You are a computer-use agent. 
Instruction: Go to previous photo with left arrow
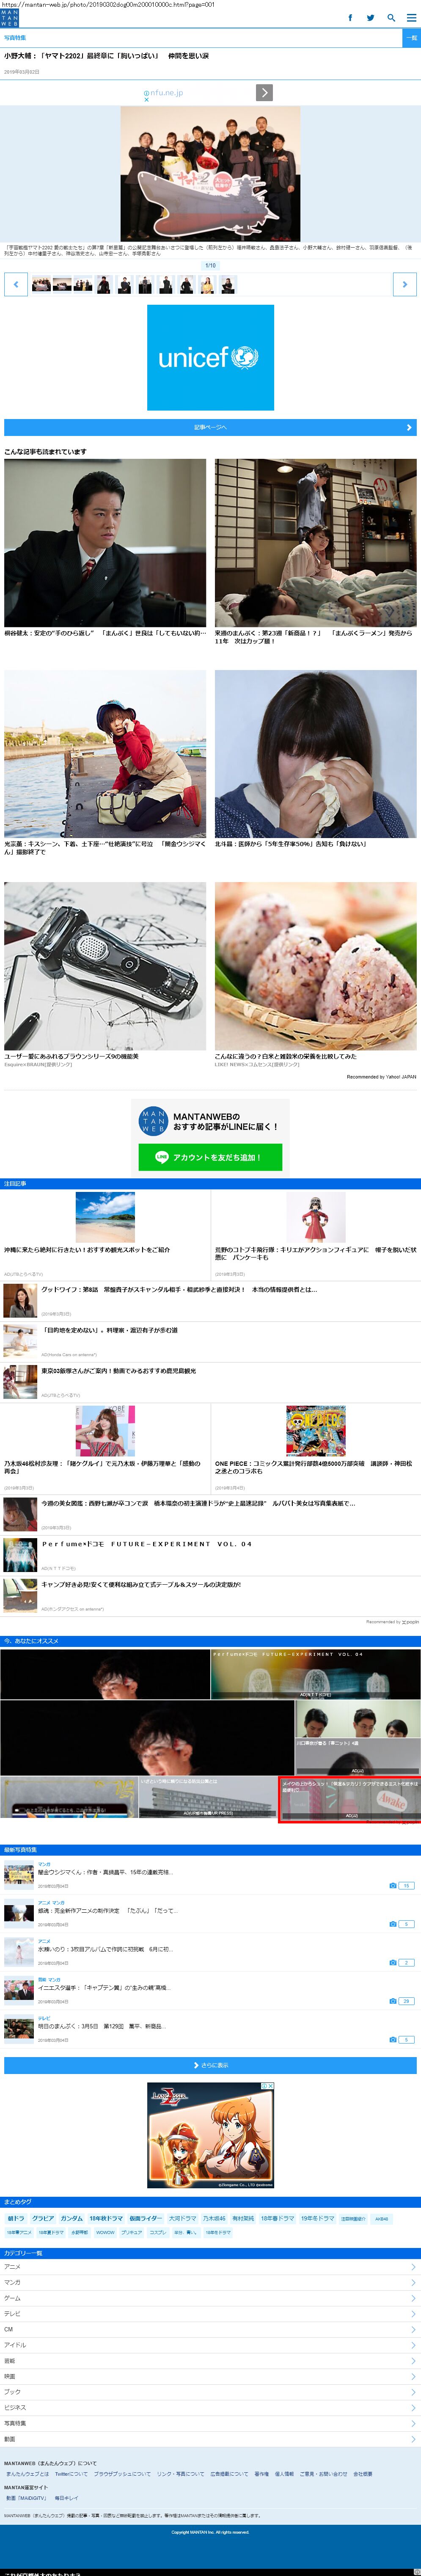tap(16, 285)
